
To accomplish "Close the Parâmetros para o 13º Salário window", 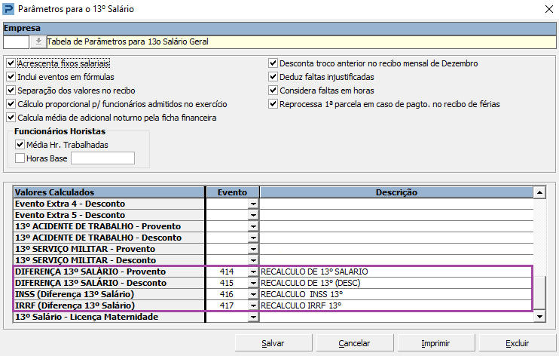I will point(549,9).
